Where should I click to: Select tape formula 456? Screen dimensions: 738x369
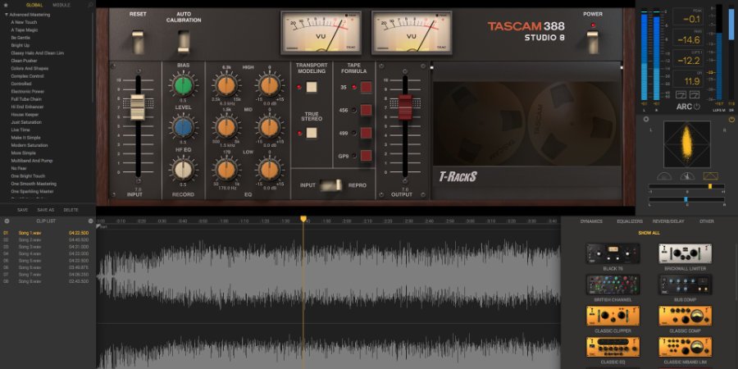point(366,110)
